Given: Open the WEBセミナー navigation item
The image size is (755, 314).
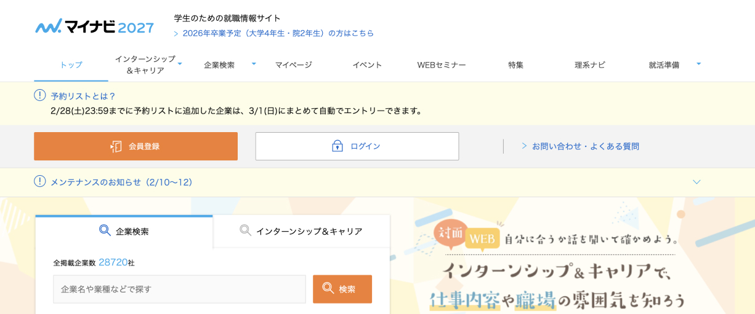Looking at the screenshot, I should 442,65.
